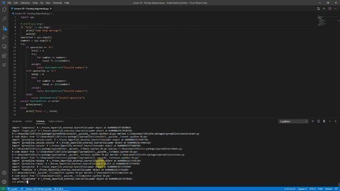
Task: Open the View menu
Action: coord(35,3)
